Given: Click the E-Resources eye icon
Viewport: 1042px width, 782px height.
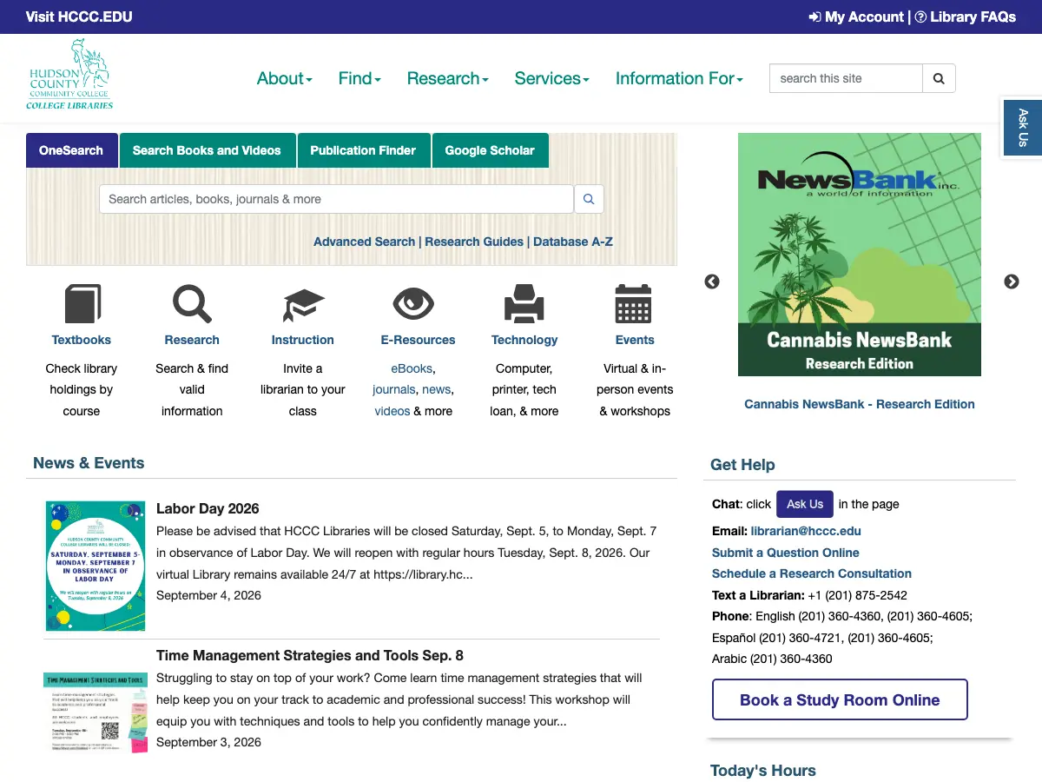Looking at the screenshot, I should pos(413,303).
